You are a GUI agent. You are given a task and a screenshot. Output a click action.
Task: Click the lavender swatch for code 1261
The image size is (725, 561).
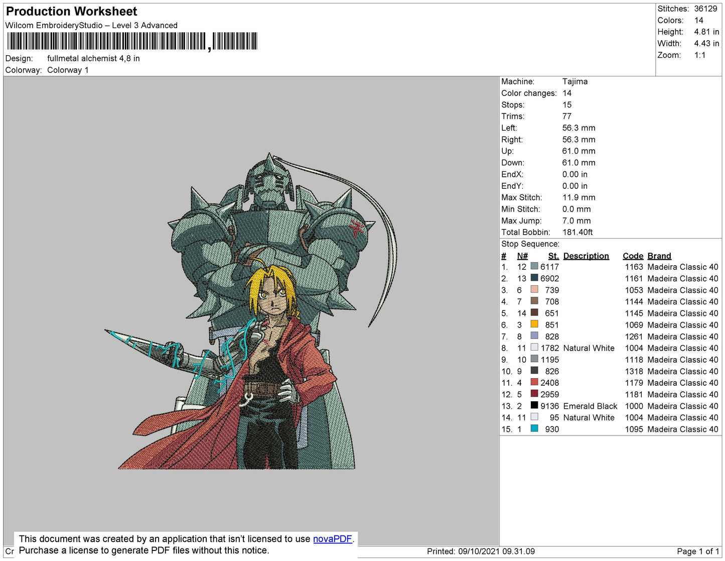534,336
